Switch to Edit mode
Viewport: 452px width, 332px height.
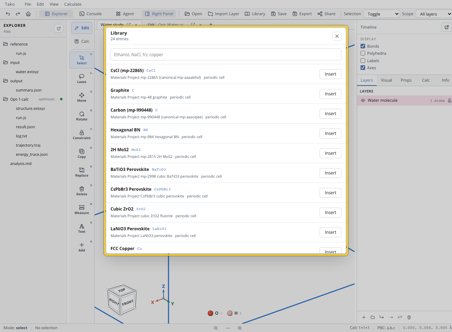pyautogui.click(x=82, y=28)
